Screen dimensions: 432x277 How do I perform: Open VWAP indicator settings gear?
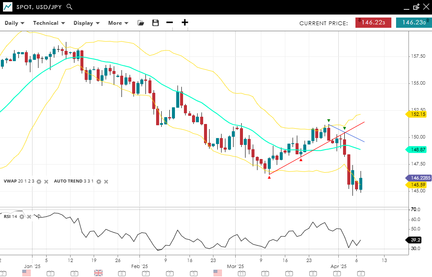tap(39, 182)
